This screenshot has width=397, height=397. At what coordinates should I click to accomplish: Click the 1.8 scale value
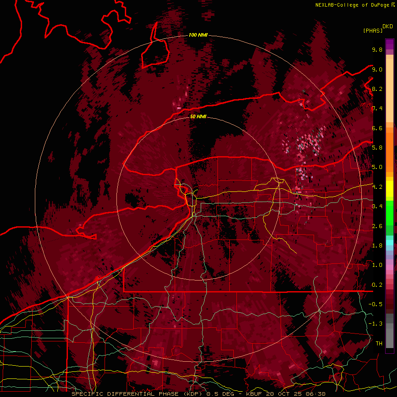point(377,245)
